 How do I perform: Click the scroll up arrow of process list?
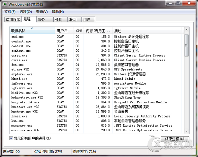coord(186,30)
